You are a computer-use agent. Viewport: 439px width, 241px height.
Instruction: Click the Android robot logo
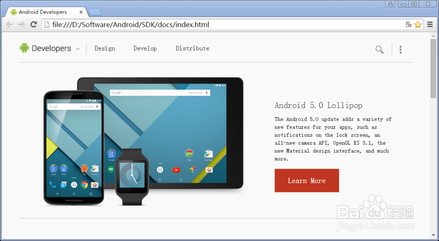click(x=24, y=48)
